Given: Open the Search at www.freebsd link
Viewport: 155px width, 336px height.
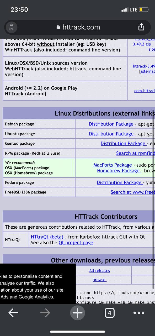Looking at the screenshot, I should (133, 192).
